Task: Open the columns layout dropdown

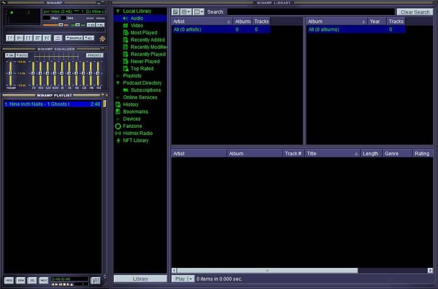Action: tap(198, 12)
